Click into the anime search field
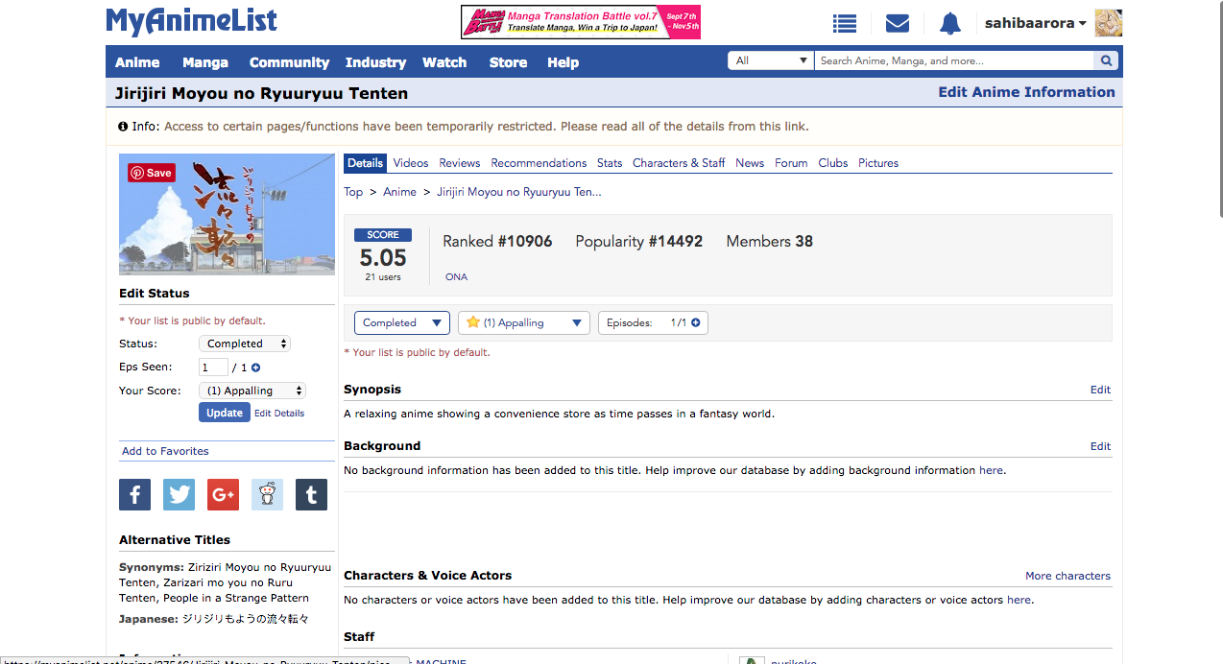The width and height of the screenshot is (1223, 664). (x=953, y=61)
